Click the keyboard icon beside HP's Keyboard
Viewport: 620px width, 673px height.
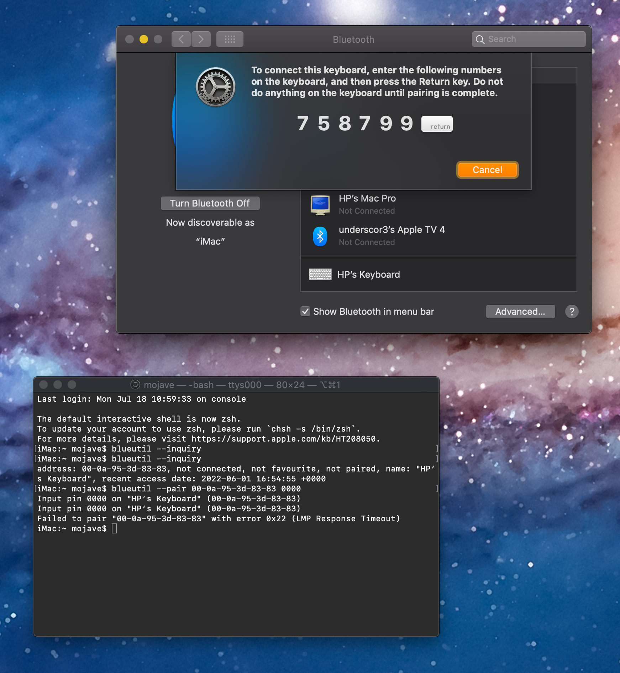tap(320, 274)
